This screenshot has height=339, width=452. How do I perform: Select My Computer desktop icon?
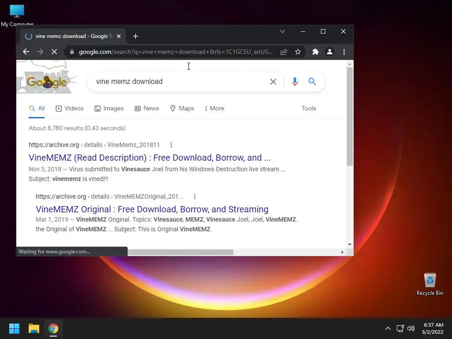(17, 15)
